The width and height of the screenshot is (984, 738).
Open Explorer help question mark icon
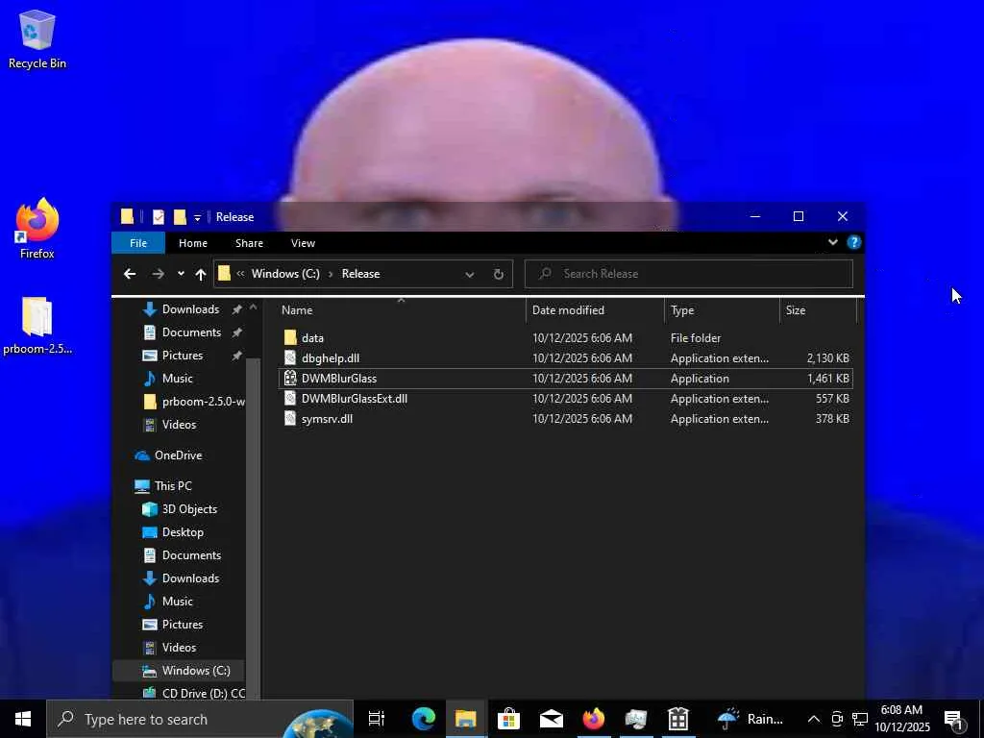click(x=853, y=242)
